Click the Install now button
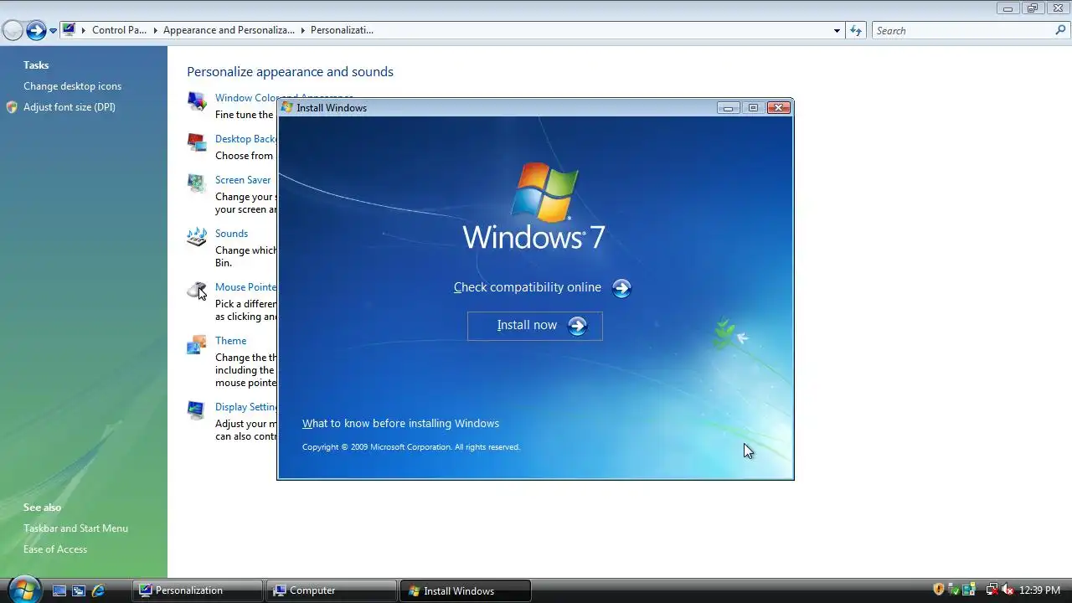The height and width of the screenshot is (603, 1072). [534, 326]
